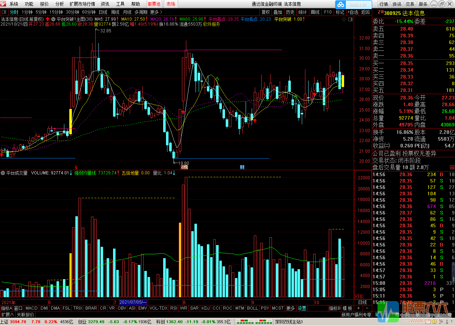Click the Tongdaxin logo icon in menu bar

4,4
